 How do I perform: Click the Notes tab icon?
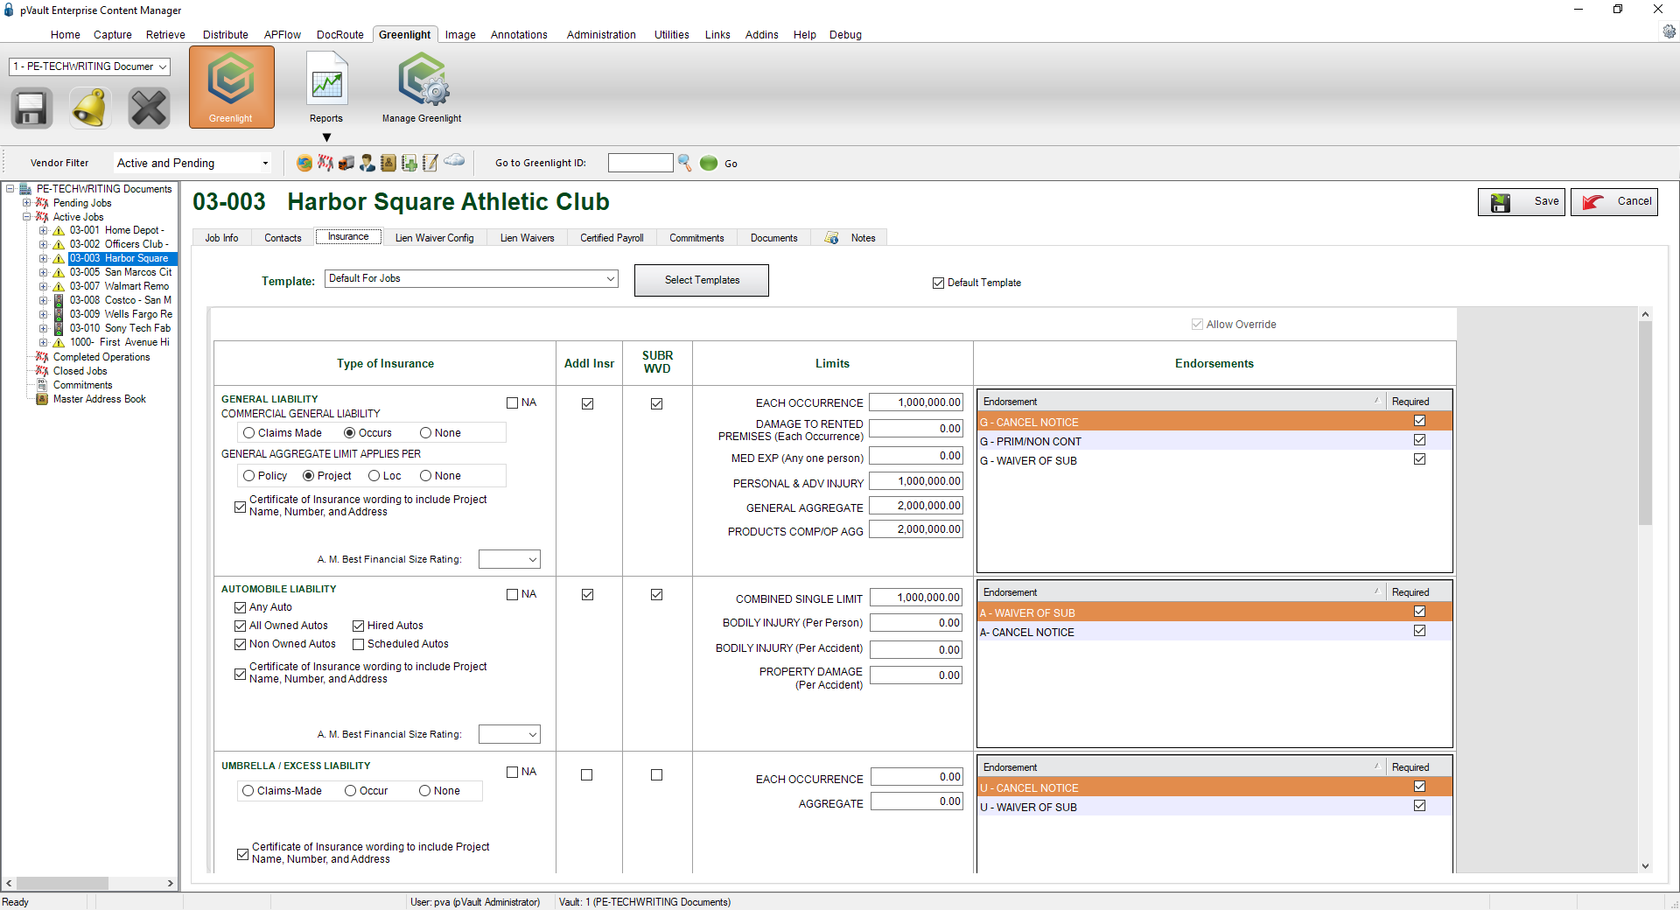(x=831, y=238)
